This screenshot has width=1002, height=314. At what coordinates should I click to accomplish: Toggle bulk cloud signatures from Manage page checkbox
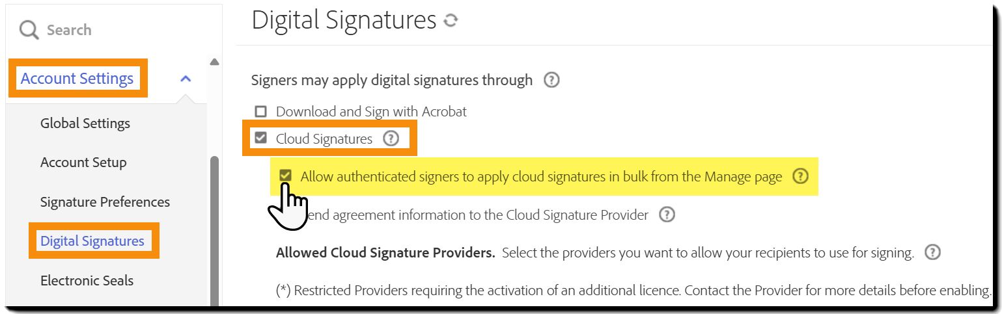point(285,176)
